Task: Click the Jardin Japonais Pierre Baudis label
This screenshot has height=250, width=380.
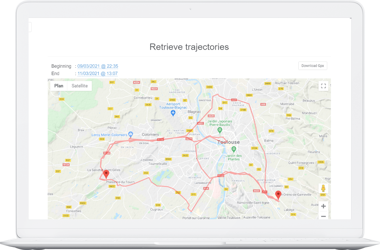Action: pos(220,123)
